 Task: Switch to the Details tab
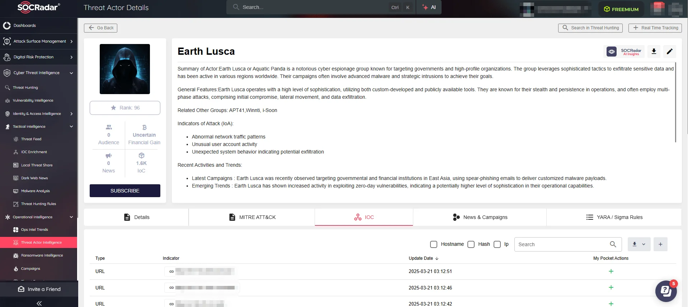136,217
